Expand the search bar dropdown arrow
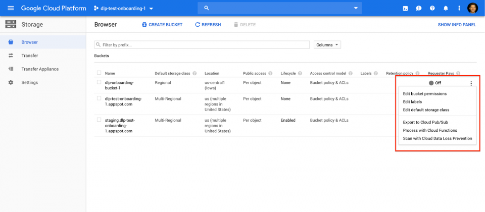The image size is (485, 212). [x=356, y=9]
